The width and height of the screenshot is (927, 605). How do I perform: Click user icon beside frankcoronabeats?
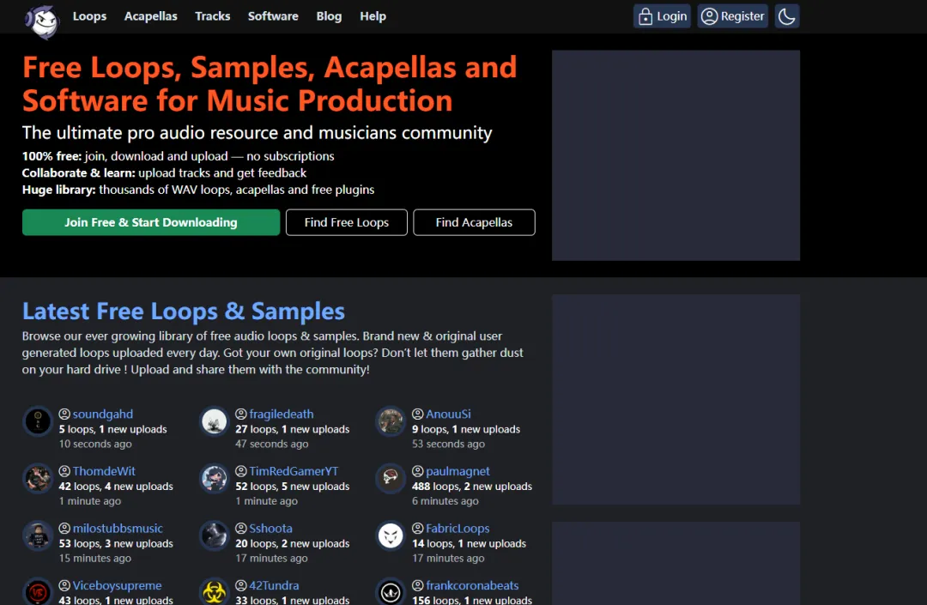coord(418,585)
